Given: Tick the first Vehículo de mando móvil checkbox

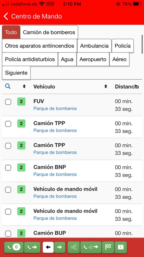Looking at the screenshot, I should point(8,190).
